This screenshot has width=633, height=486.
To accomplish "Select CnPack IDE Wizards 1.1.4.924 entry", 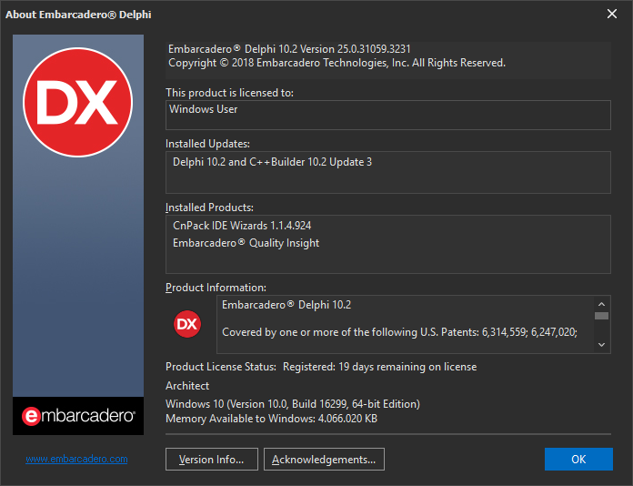I will tap(242, 226).
